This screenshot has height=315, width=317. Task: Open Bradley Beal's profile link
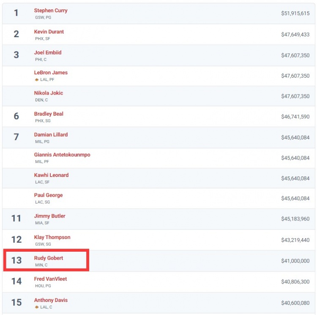pos(49,114)
